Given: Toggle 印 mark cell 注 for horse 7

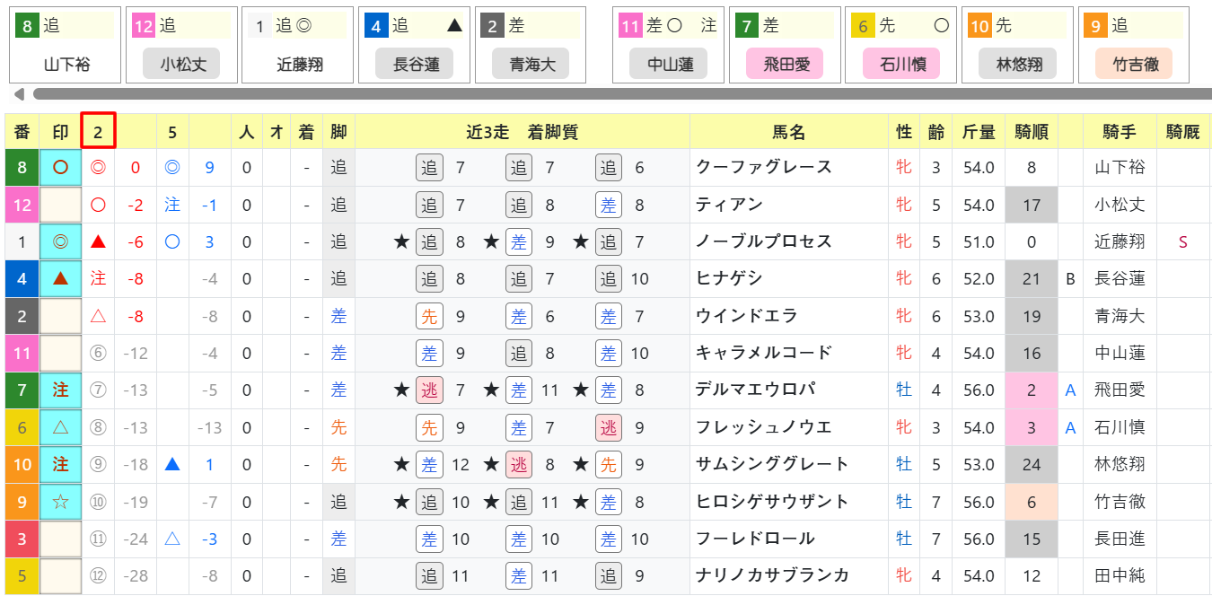Looking at the screenshot, I should point(60,390).
